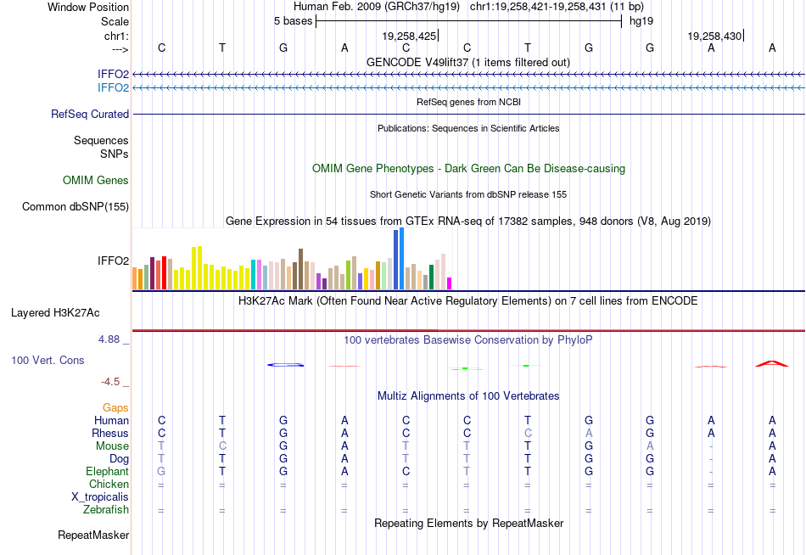
Task: Select the RepeatMasker track label
Action: point(93,535)
